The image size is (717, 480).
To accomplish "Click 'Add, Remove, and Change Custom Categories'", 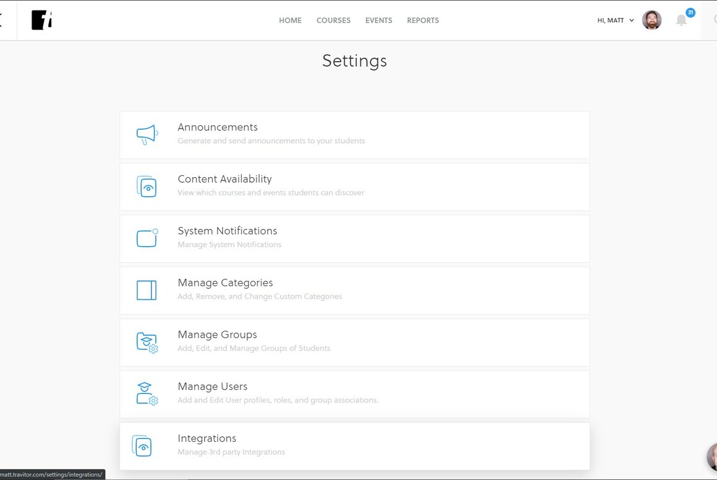I will click(260, 297).
